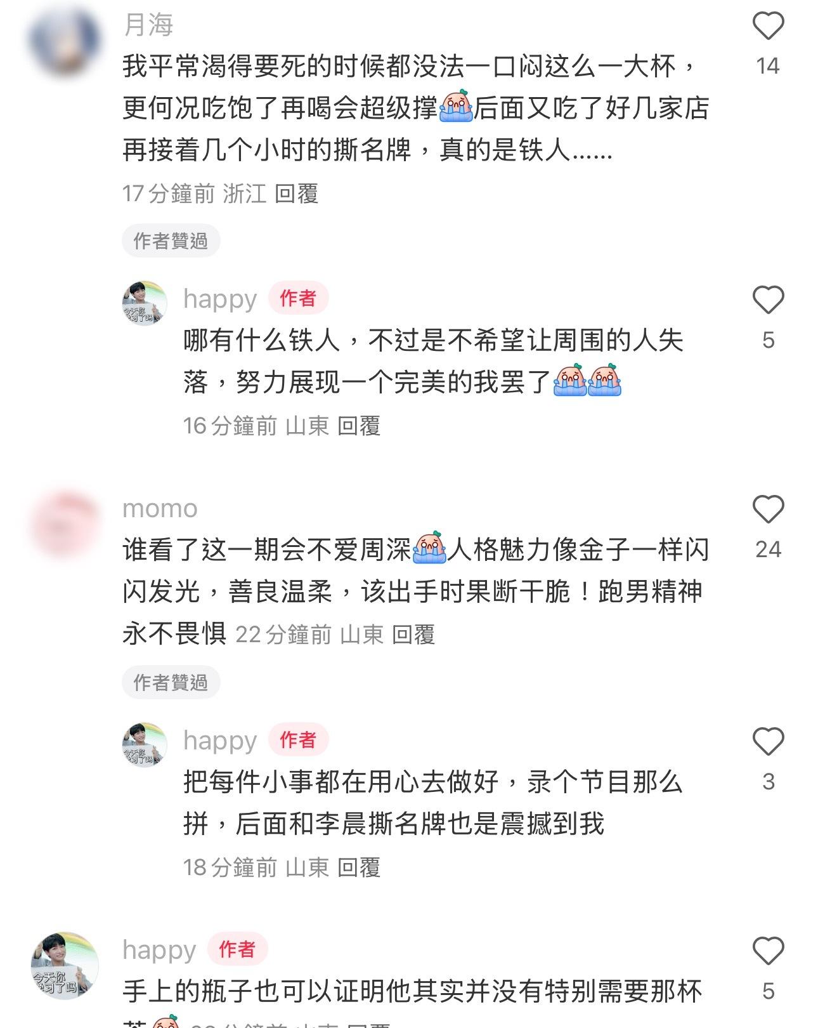This screenshot has width=818, height=1028.
Task: Reply to 月海's comment from 浙江
Action: click(x=296, y=194)
